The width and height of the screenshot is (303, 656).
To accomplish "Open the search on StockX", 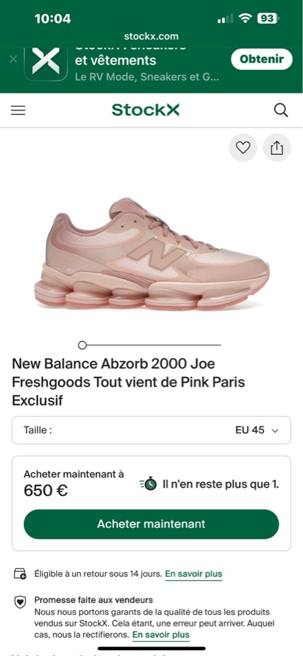I will coord(282,110).
